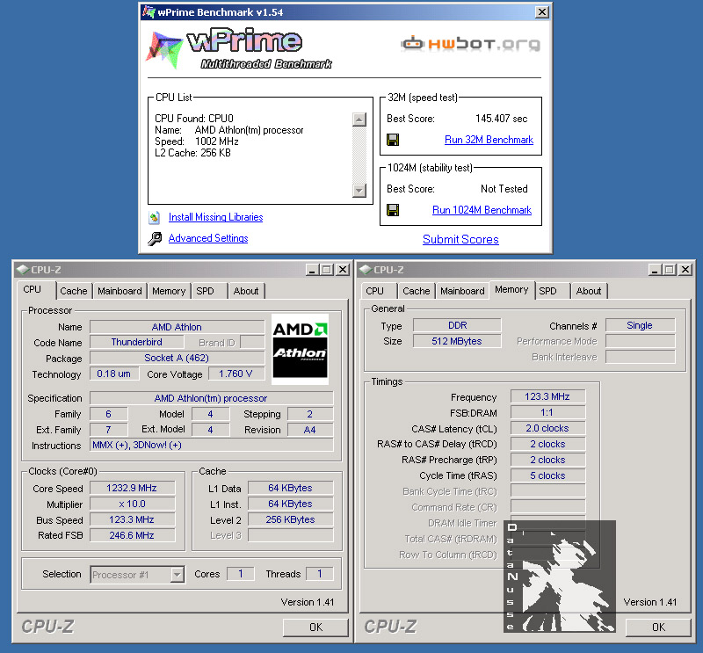Click the Revision value A4
The image size is (703, 653).
(310, 430)
